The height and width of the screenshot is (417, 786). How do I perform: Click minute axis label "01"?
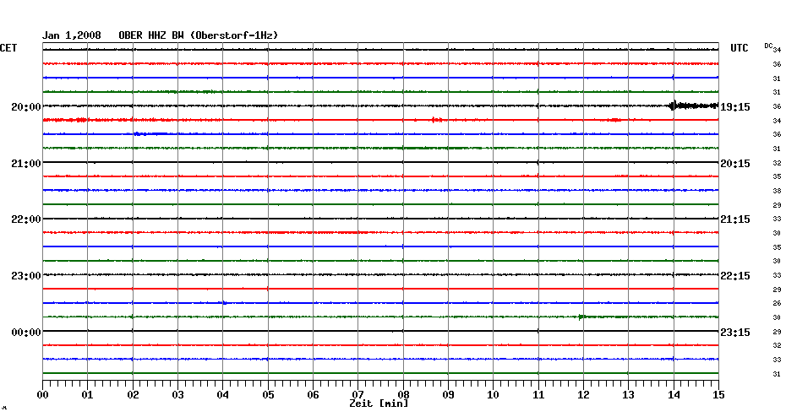pos(87,395)
